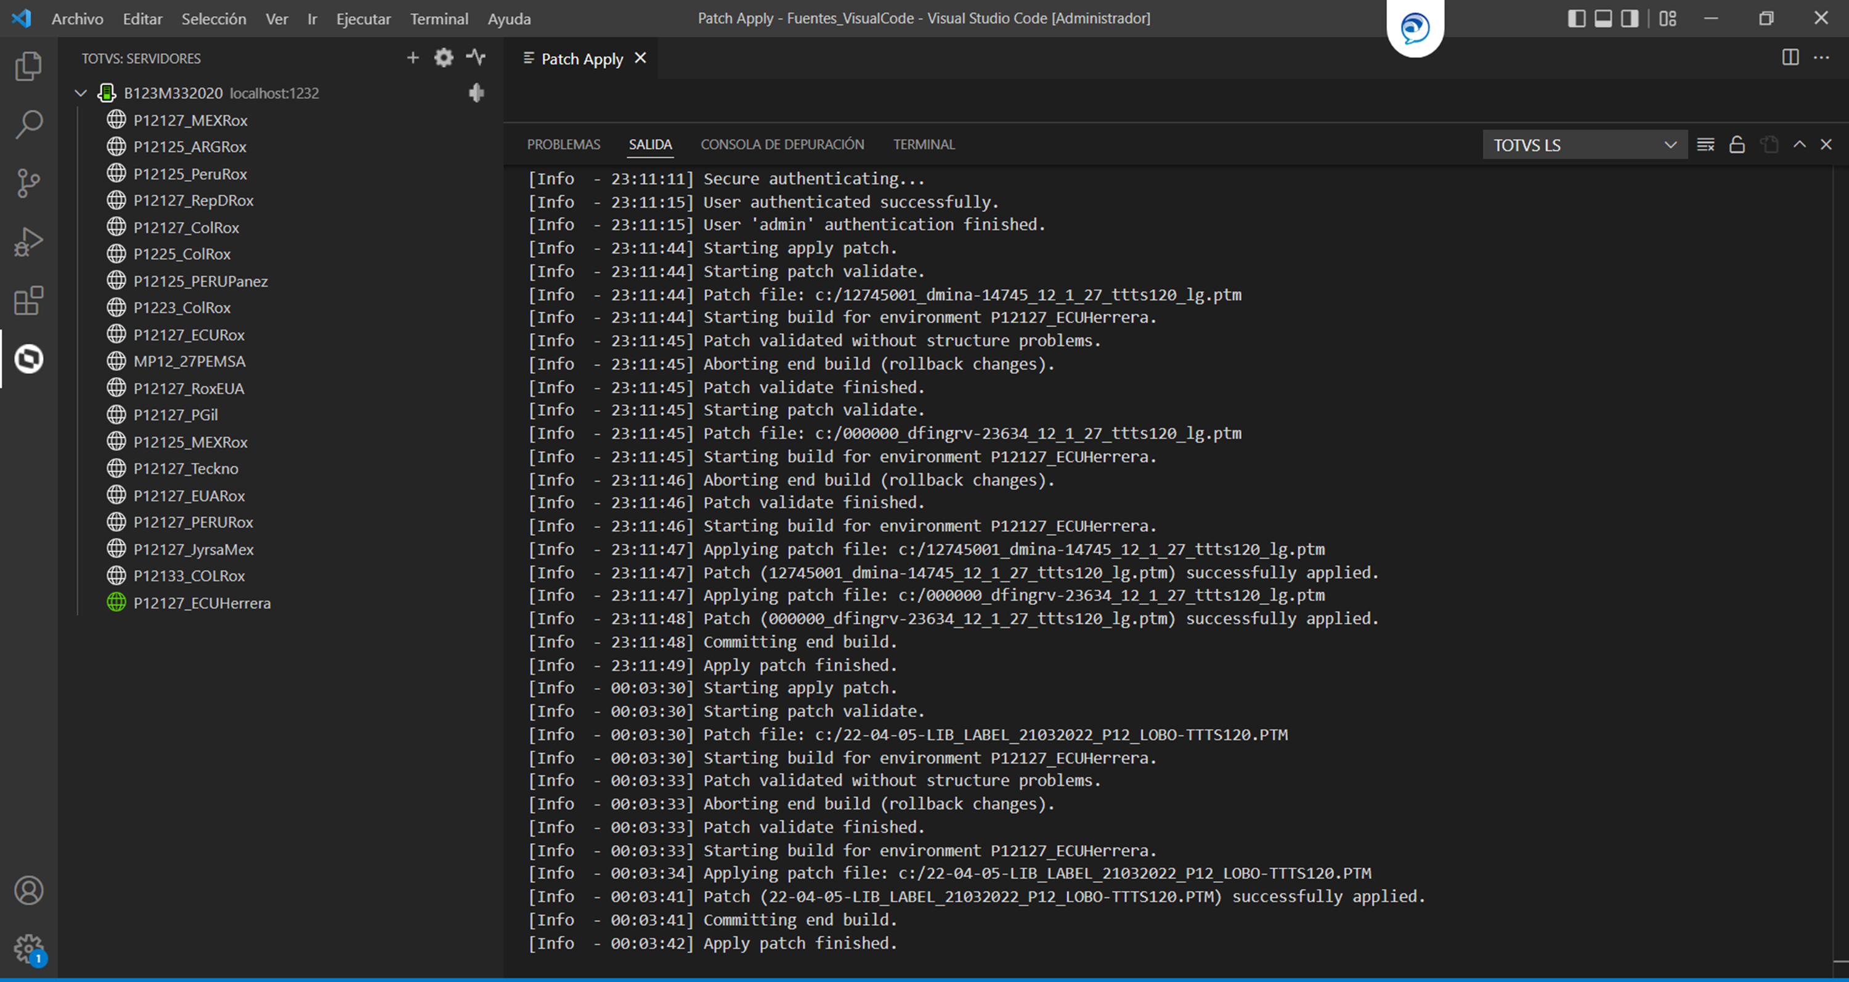Select environment P12127_ECURox
Screen dimensions: 1849x982
189,335
